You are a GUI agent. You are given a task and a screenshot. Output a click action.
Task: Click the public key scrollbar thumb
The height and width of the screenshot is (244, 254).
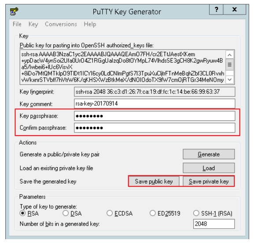pyautogui.click(x=229, y=65)
